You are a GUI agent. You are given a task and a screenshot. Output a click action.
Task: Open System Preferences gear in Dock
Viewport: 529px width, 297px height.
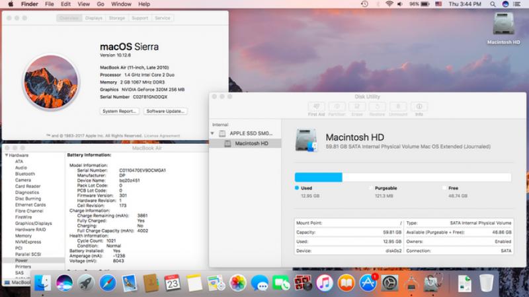pyautogui.click(x=389, y=283)
